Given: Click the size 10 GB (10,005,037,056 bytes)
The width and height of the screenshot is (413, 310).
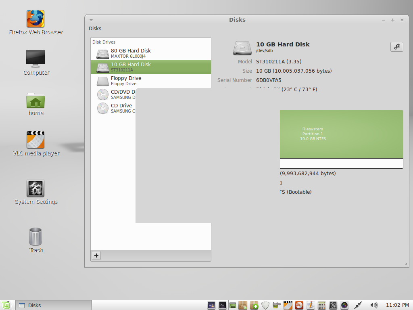Looking at the screenshot, I should coord(294,71).
